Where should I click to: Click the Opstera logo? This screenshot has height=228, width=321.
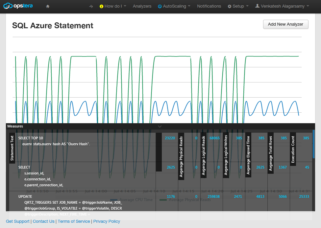18,6
